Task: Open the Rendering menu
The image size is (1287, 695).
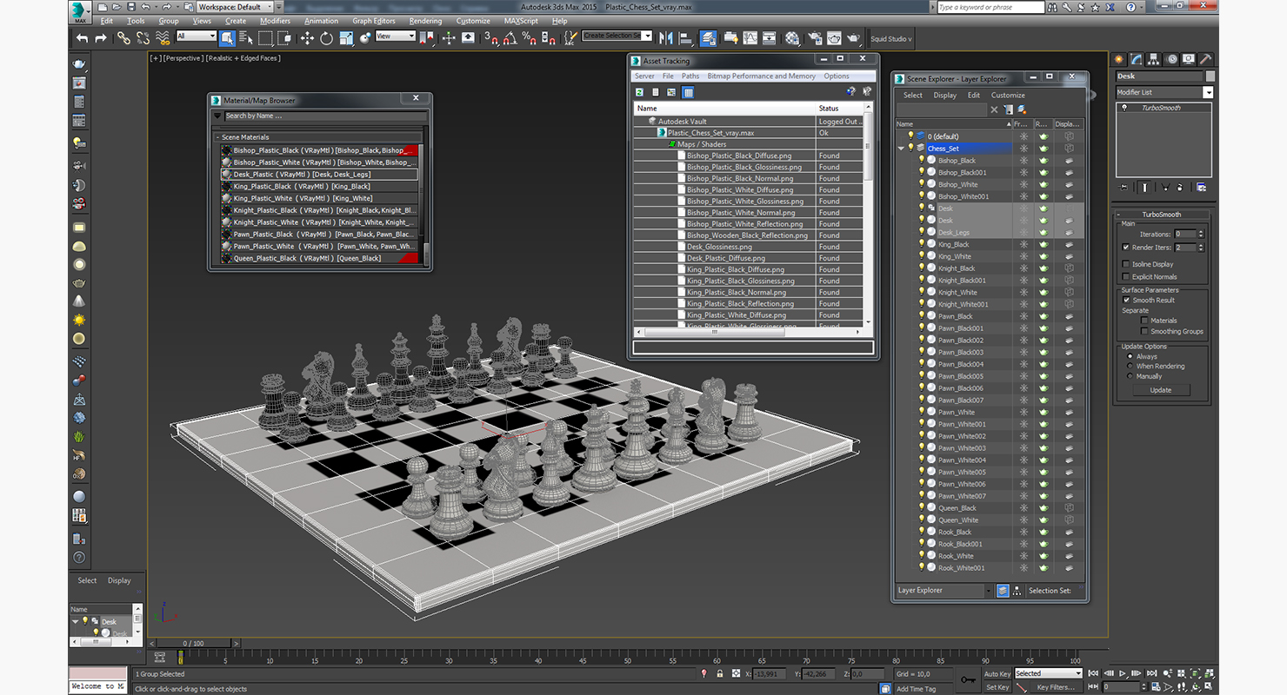Action: [x=425, y=21]
